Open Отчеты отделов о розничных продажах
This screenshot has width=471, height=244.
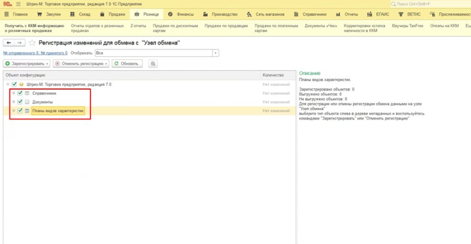97,28
